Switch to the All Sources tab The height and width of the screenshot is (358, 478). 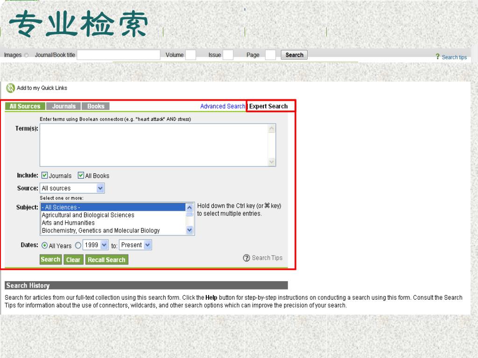[25, 106]
